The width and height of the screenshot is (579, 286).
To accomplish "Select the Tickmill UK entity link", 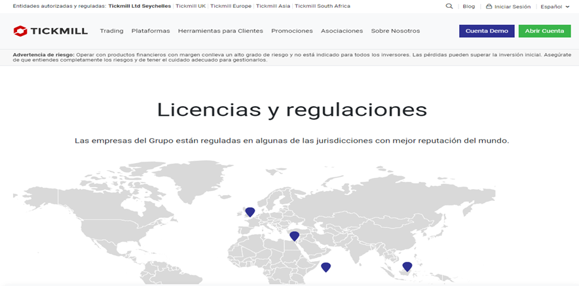I will click(x=191, y=7).
